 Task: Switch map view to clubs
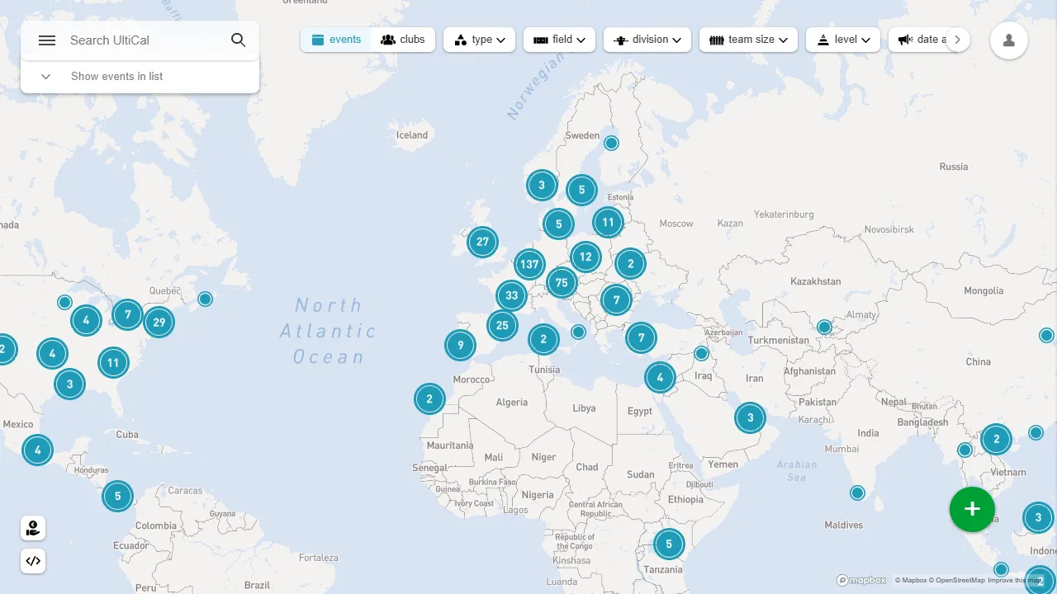pos(403,40)
